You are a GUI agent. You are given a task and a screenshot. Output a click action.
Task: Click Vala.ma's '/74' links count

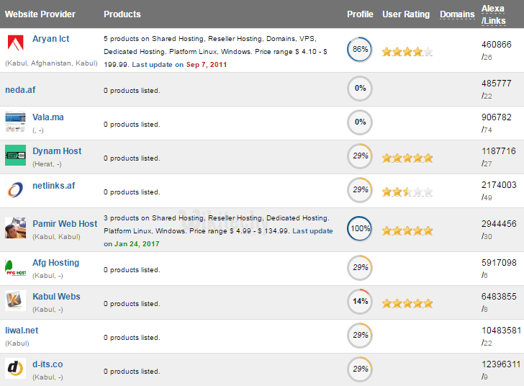click(487, 130)
